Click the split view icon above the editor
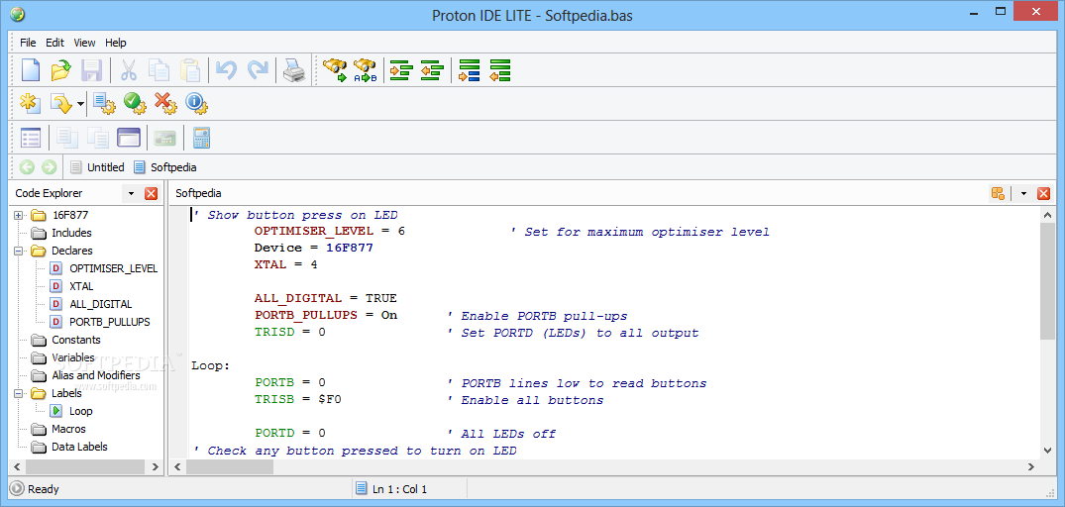1065x507 pixels. [x=998, y=193]
